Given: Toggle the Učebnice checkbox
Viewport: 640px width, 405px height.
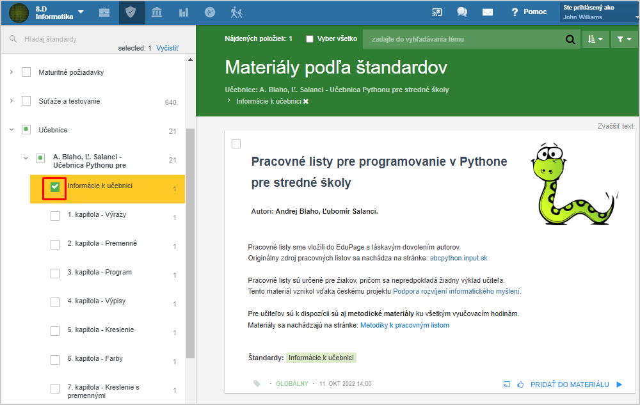Looking at the screenshot, I should (x=26, y=130).
